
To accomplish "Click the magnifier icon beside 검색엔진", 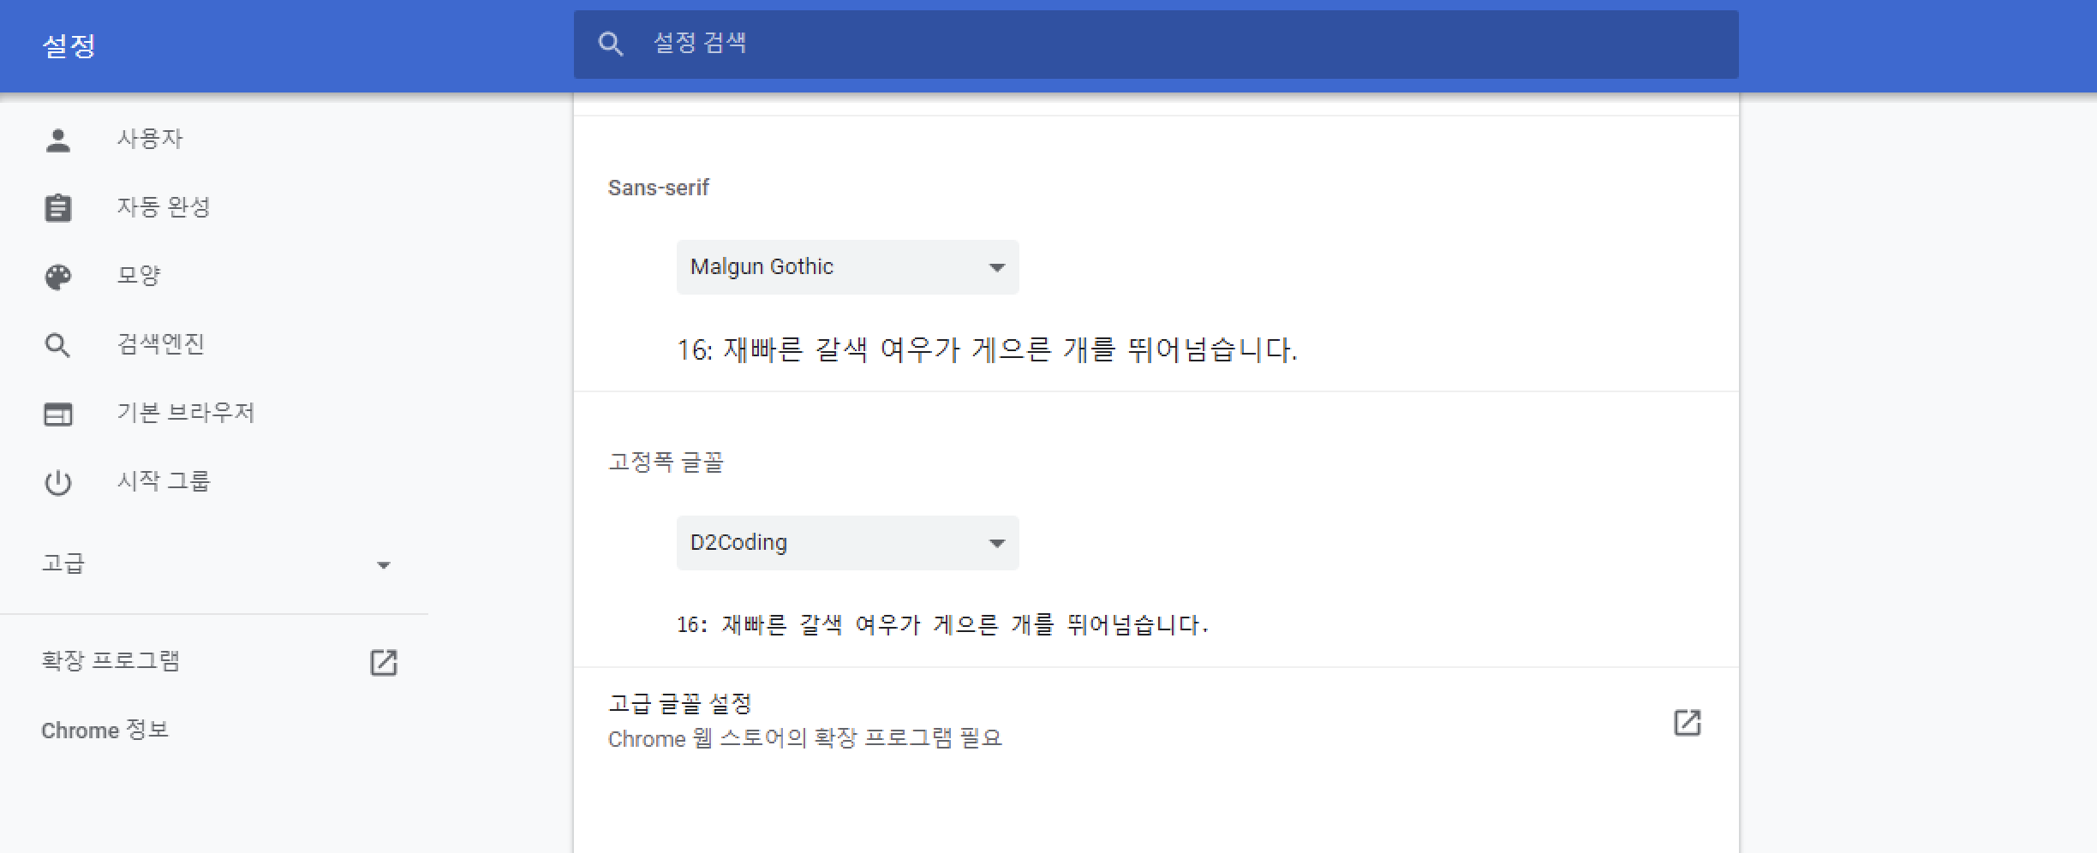I will click(x=58, y=345).
